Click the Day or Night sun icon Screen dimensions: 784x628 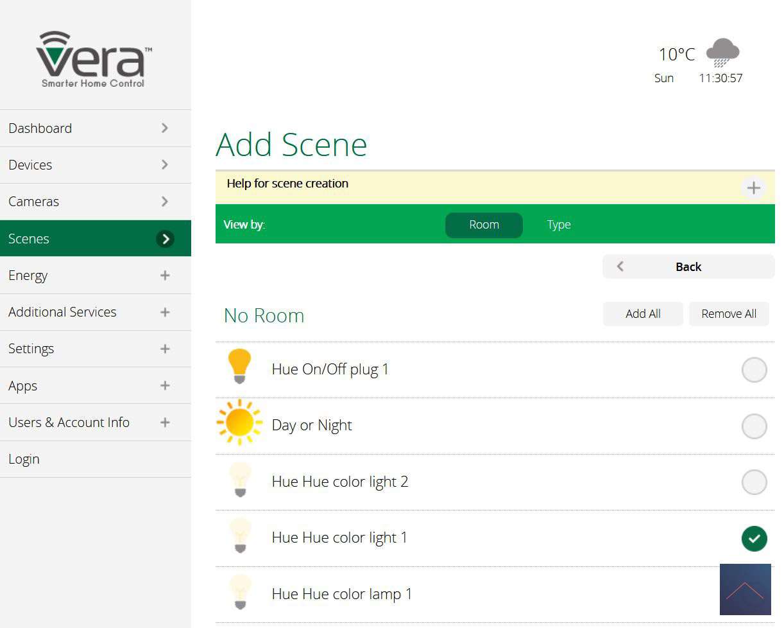pyautogui.click(x=239, y=423)
